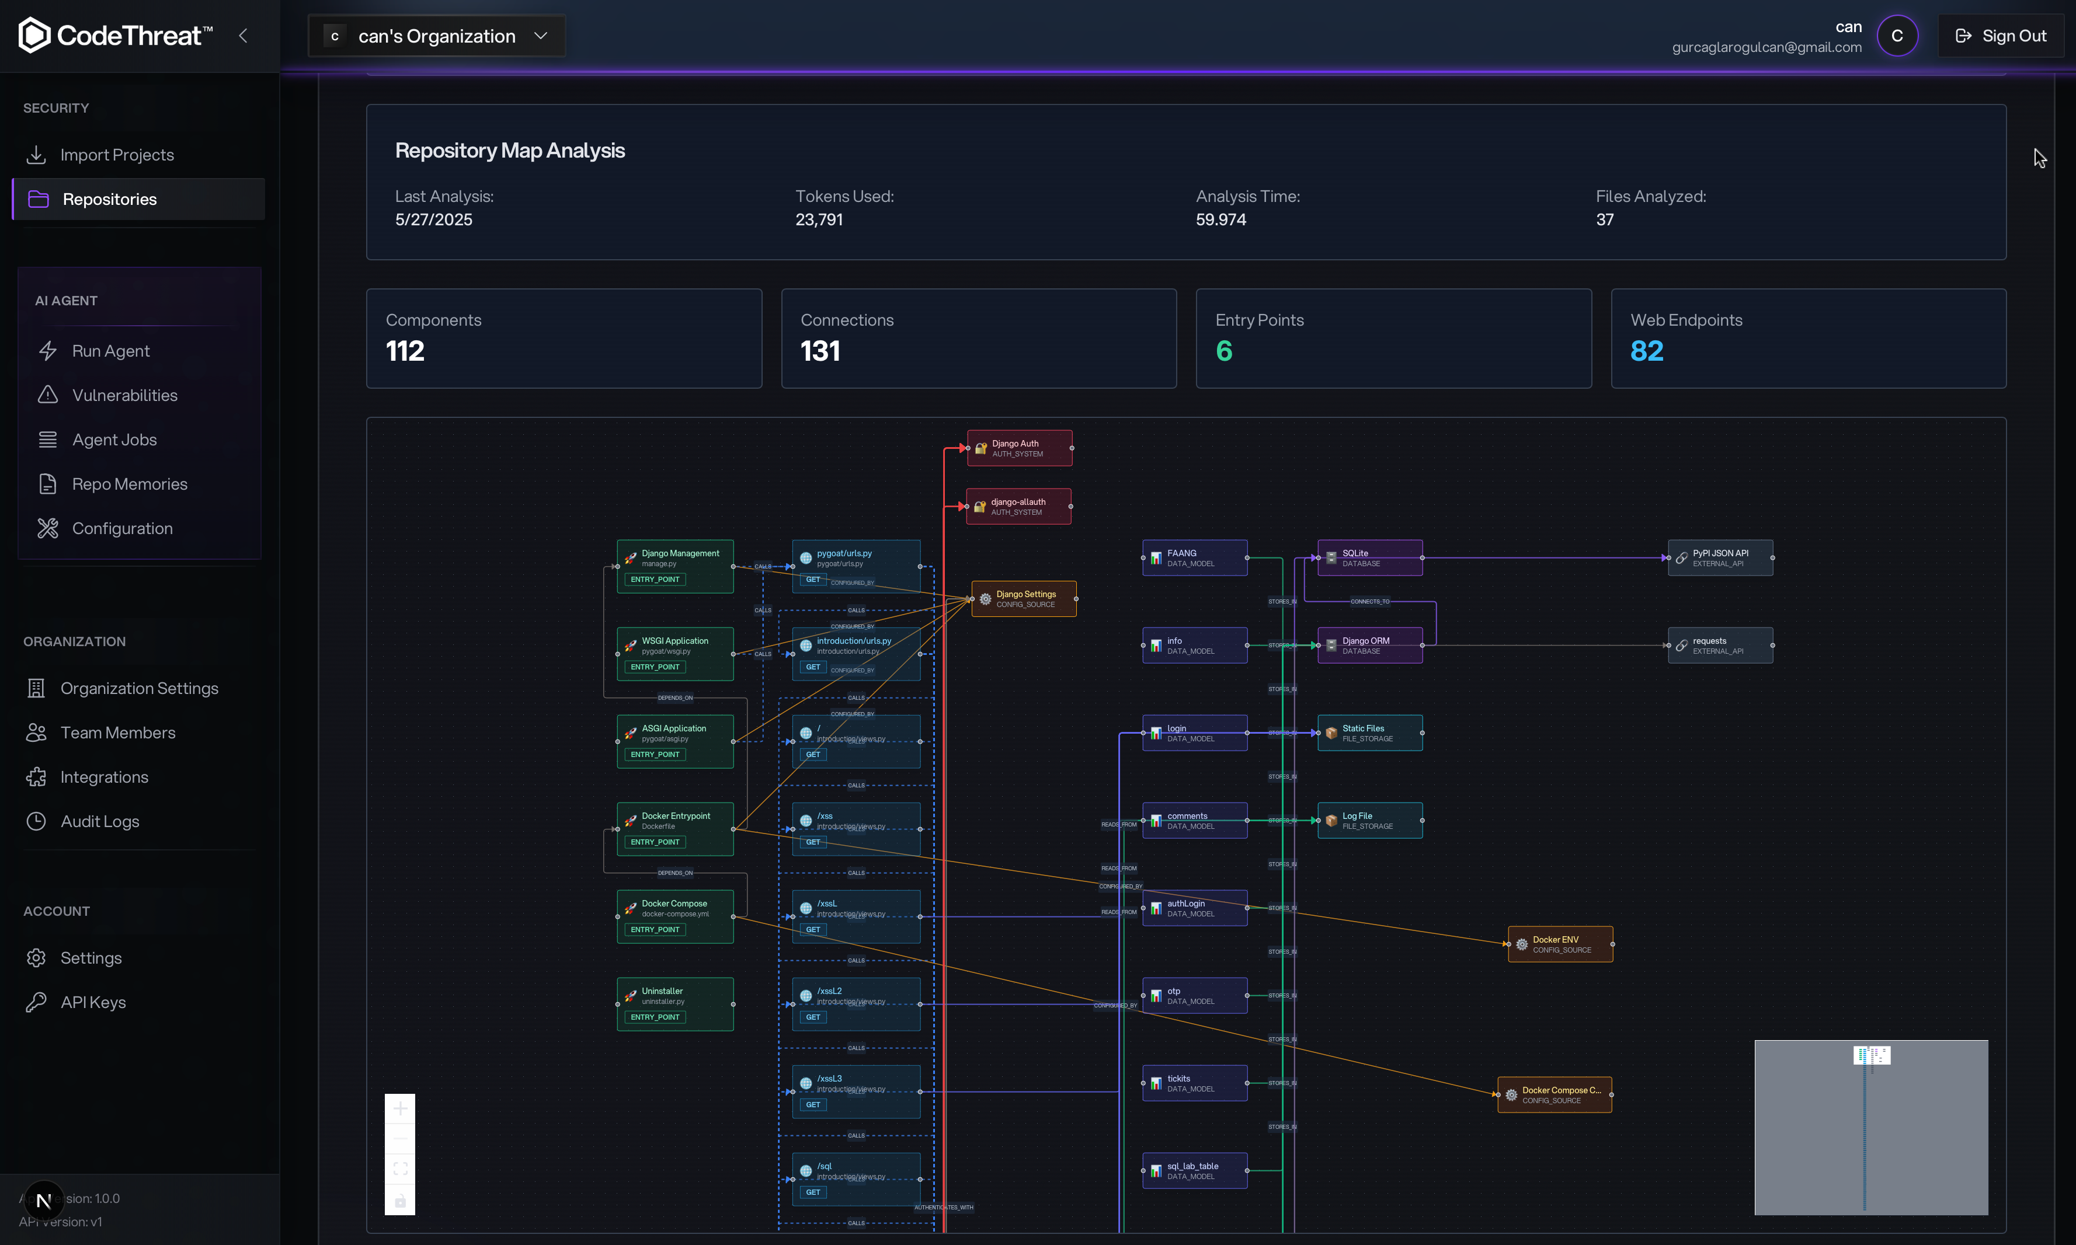View Team Members
The height and width of the screenshot is (1245, 2076).
coord(138,733)
